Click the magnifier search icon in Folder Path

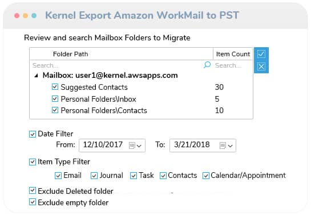pos(207,65)
